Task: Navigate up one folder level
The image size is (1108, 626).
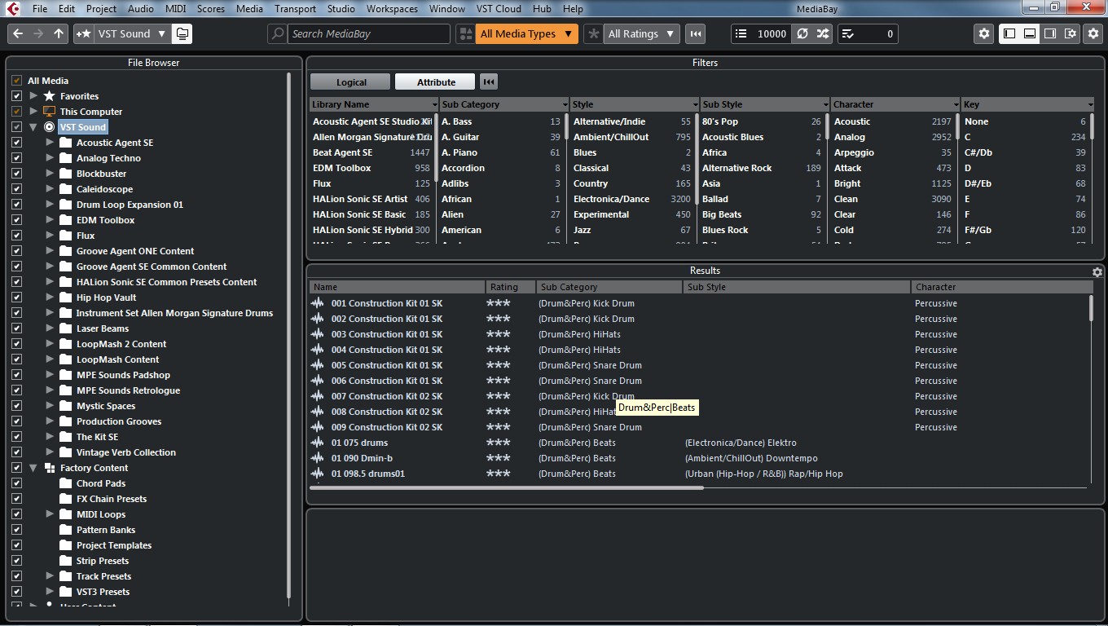Action: [59, 33]
